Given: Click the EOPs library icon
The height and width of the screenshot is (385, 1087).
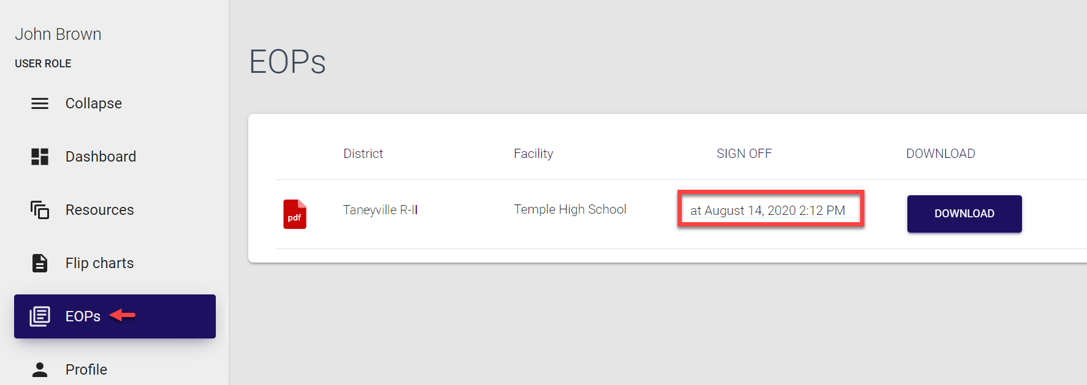Looking at the screenshot, I should (40, 316).
